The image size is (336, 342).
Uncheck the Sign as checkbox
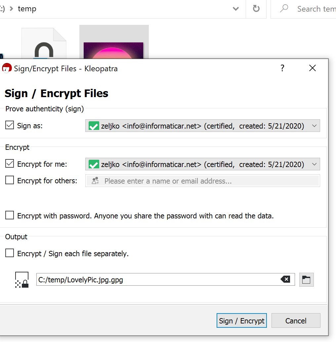[x=10, y=125]
